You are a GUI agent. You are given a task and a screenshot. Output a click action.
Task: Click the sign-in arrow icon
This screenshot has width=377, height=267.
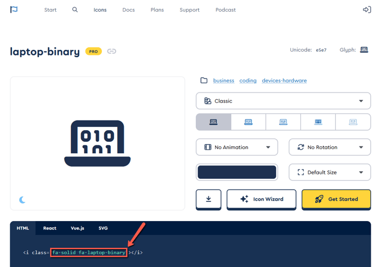[367, 10]
